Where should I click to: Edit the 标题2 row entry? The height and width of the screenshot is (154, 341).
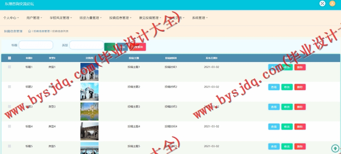pyautogui.click(x=287, y=87)
